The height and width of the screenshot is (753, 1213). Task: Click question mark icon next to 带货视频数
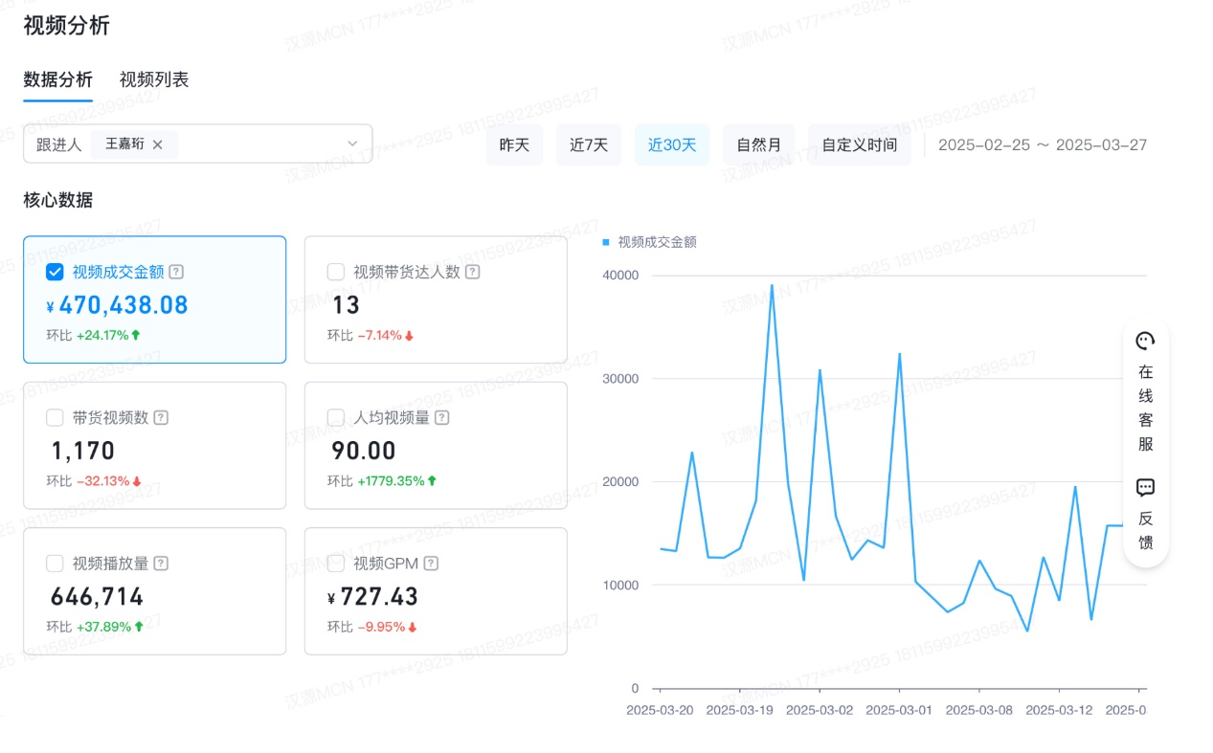[x=161, y=417]
